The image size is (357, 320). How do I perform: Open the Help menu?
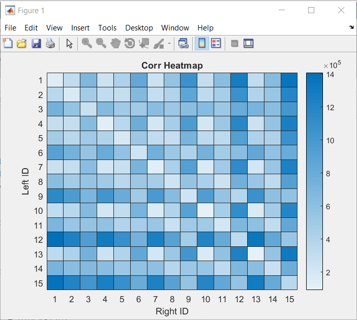click(x=205, y=28)
